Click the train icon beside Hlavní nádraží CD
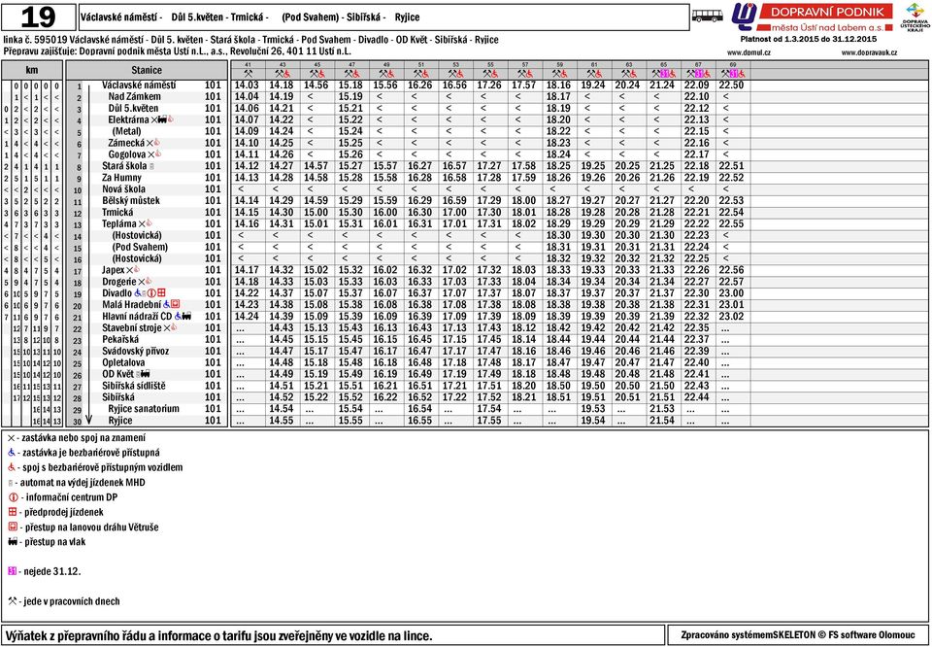This screenshot has height=647, width=932. click(x=186, y=317)
